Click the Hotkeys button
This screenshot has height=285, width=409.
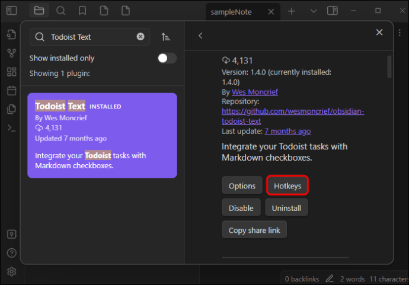coord(287,185)
